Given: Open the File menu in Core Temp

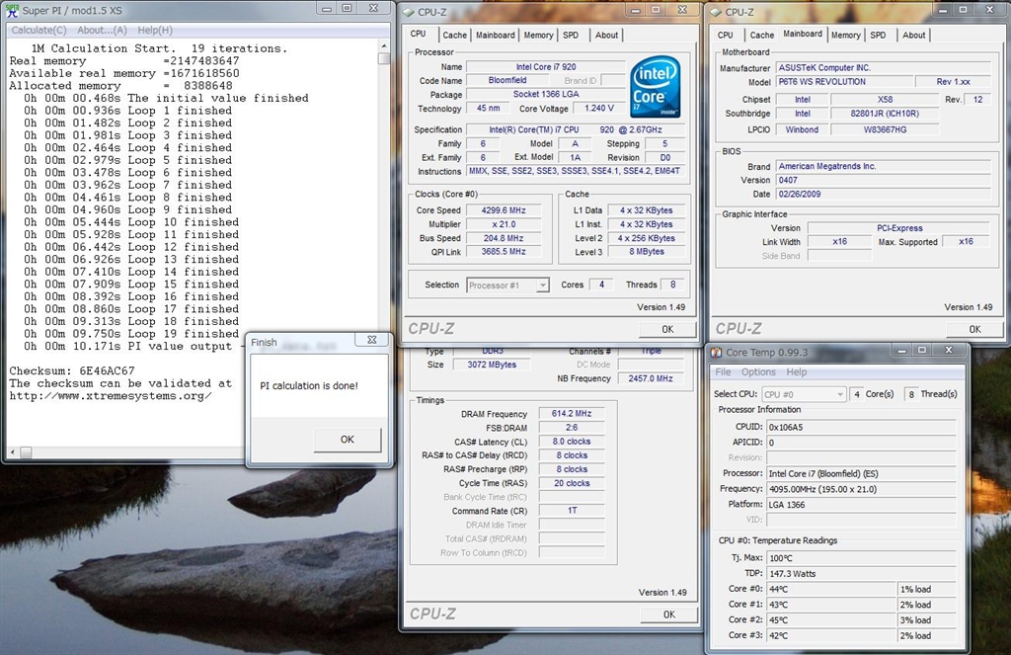Looking at the screenshot, I should click(723, 372).
